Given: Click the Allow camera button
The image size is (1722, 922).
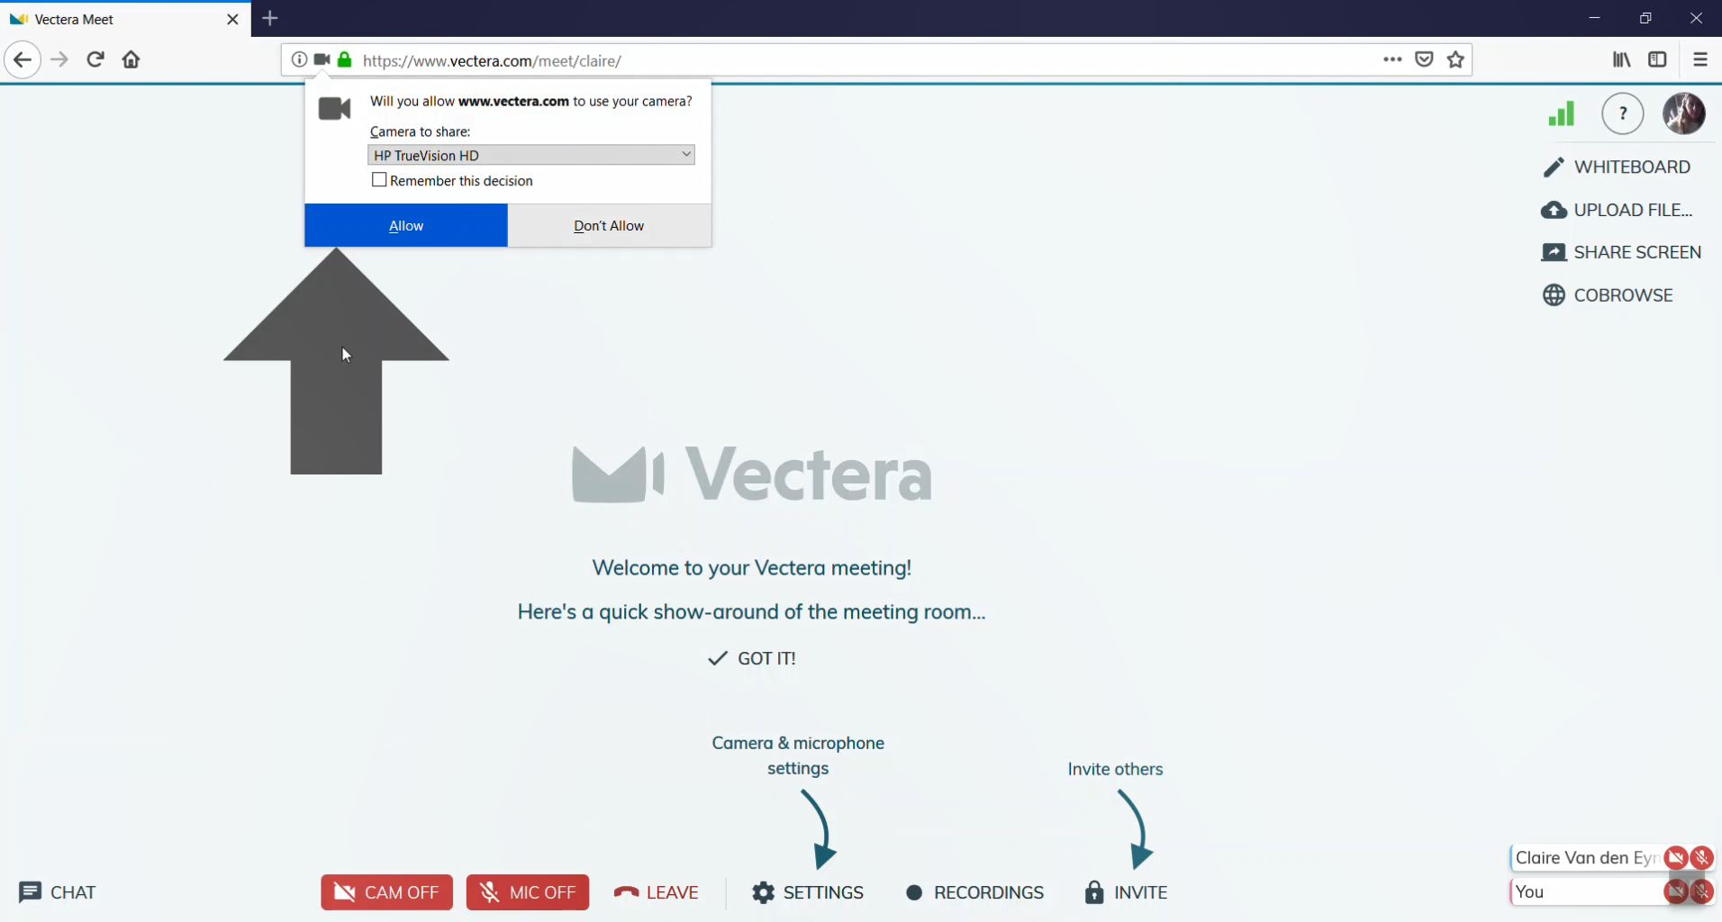Looking at the screenshot, I should [x=405, y=225].
